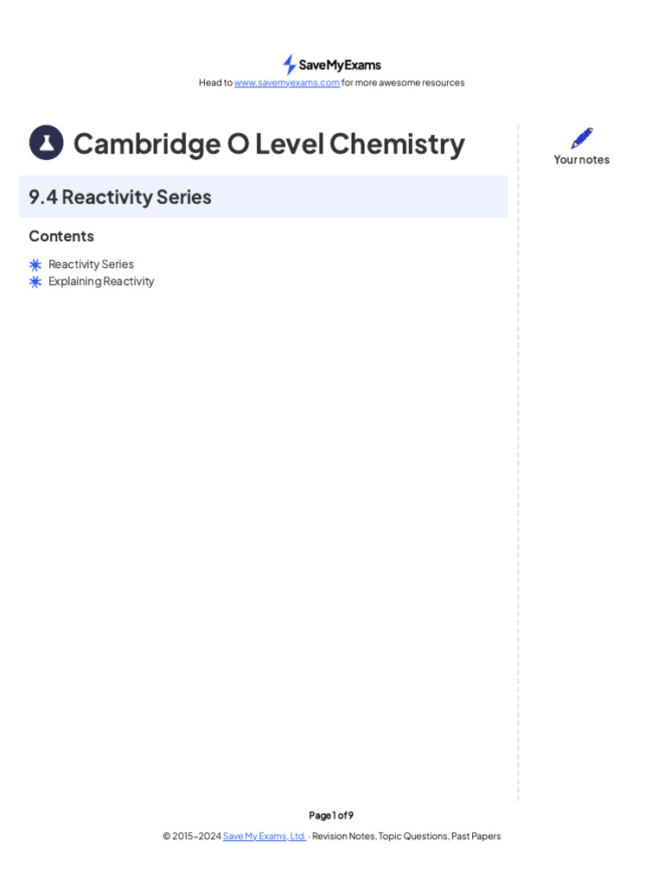Click the Cambridge O Level Chemistry title
Screen dimensions: 664x885
269,143
